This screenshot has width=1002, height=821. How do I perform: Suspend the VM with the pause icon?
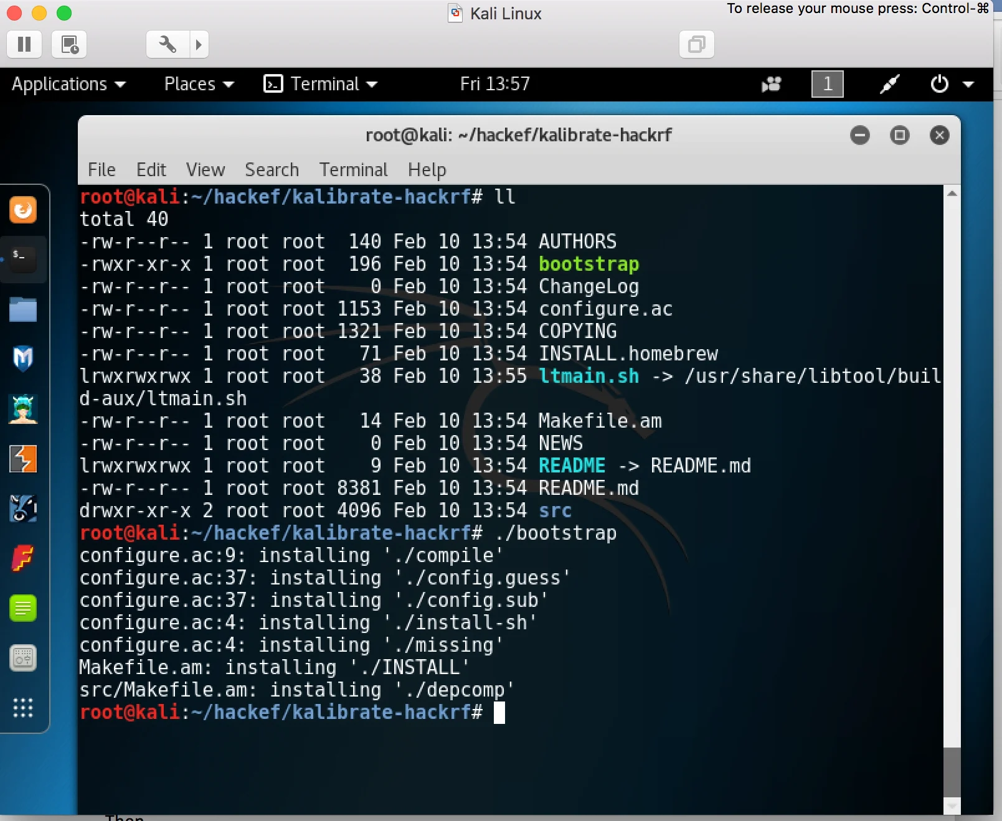(24, 44)
